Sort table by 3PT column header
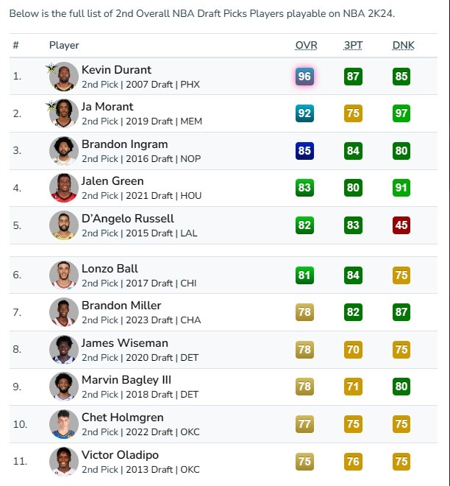This screenshot has height=486, width=450. click(353, 45)
